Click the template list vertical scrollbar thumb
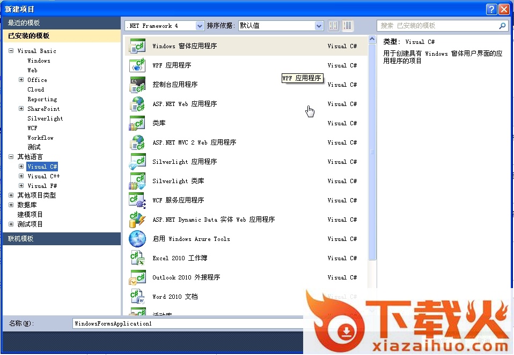 pyautogui.click(x=372, y=152)
